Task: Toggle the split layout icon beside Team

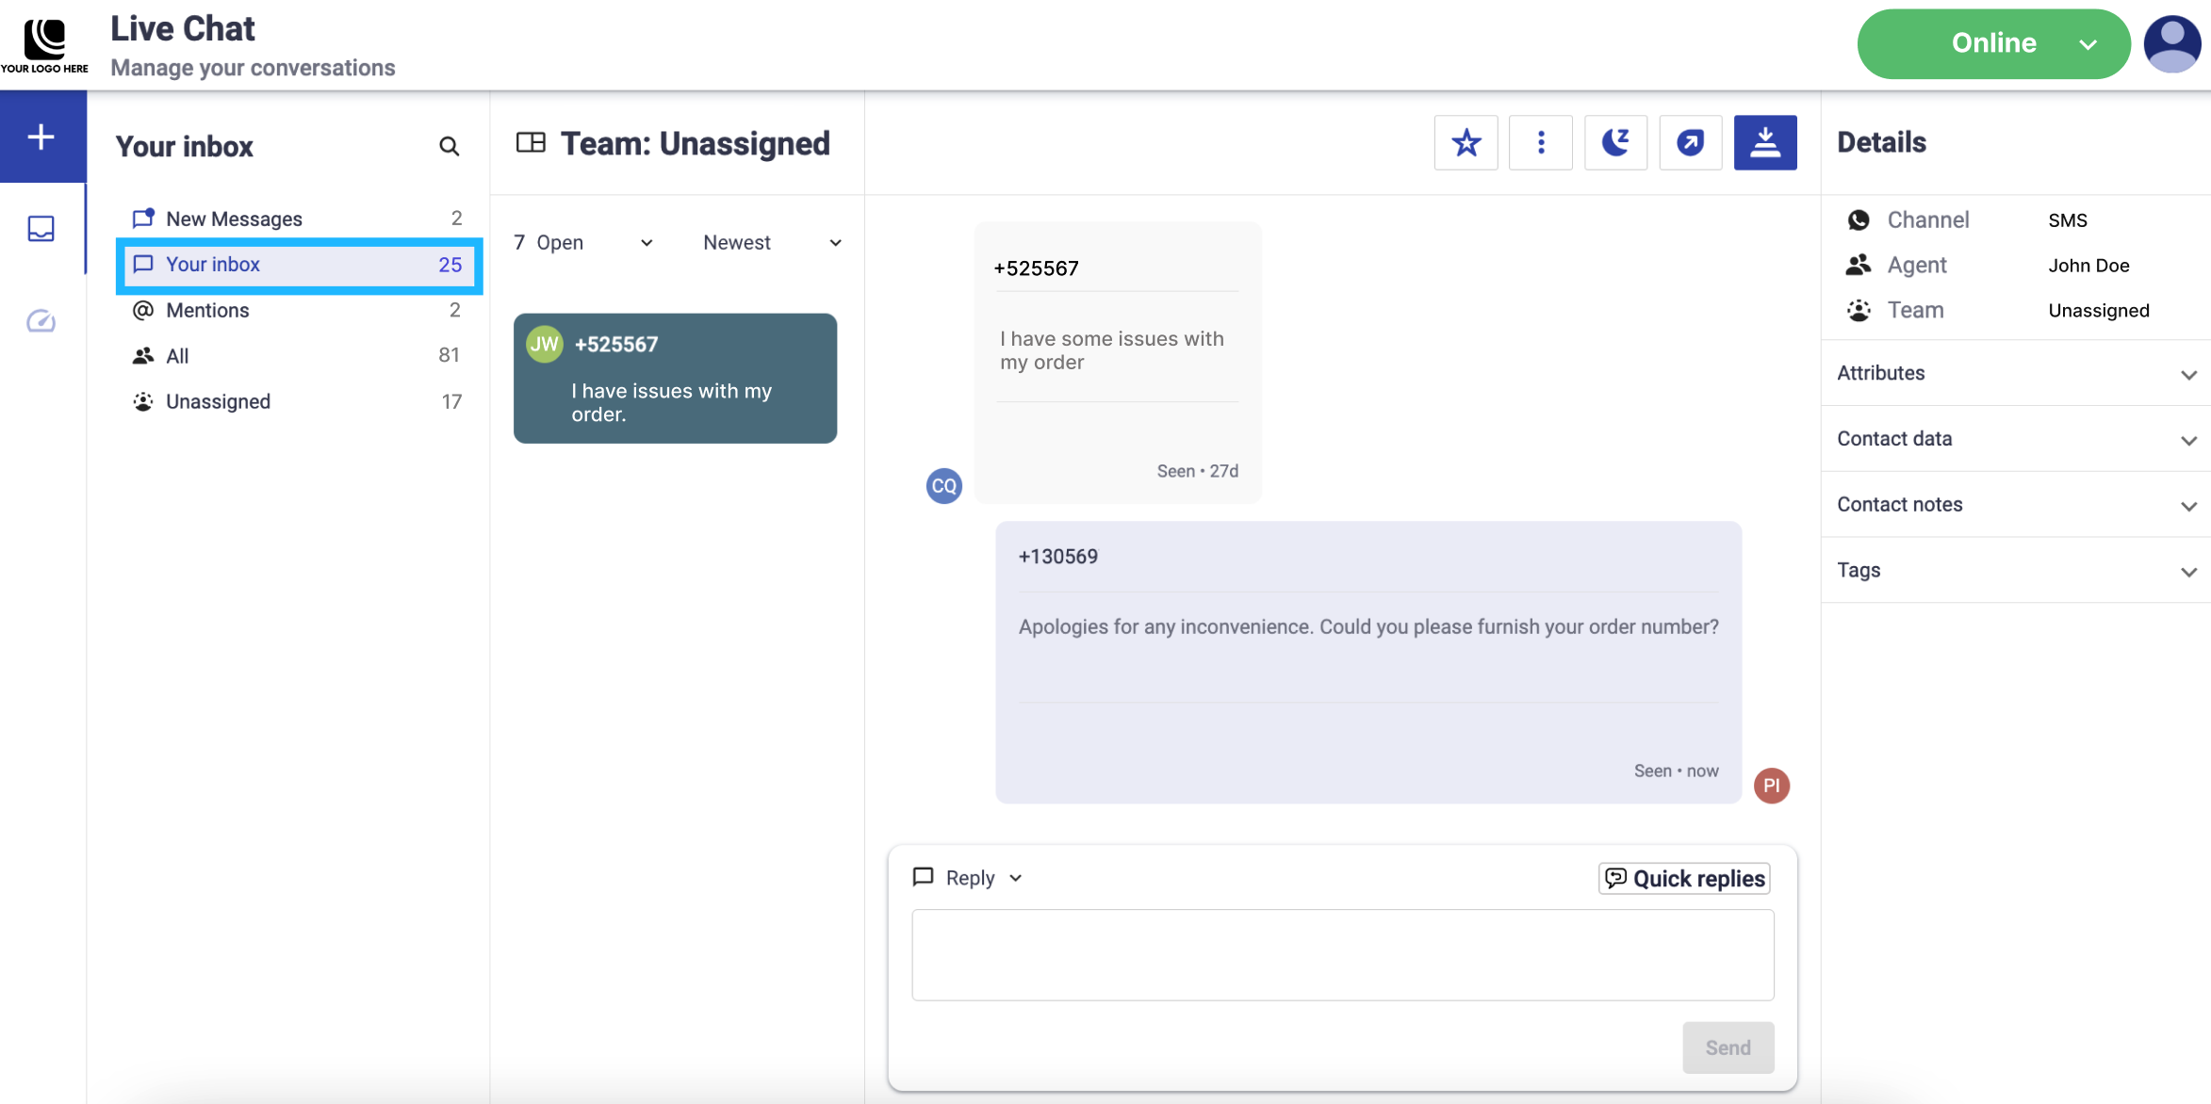Action: point(531,143)
